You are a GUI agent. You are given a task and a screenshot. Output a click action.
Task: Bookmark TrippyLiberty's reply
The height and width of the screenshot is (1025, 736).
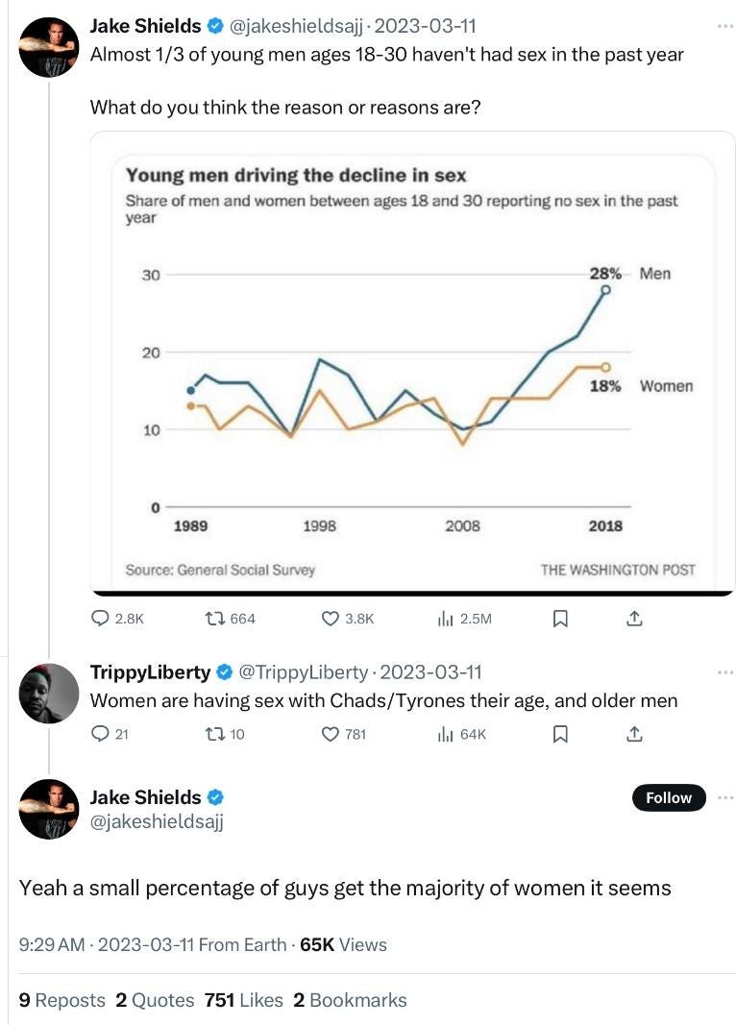click(560, 735)
